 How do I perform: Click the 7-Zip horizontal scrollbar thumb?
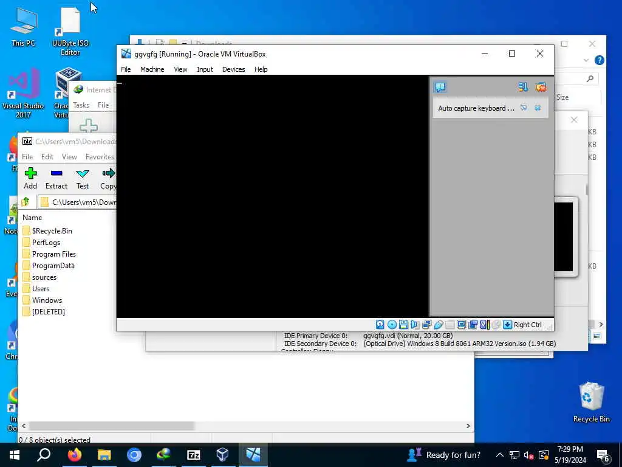tap(112, 426)
